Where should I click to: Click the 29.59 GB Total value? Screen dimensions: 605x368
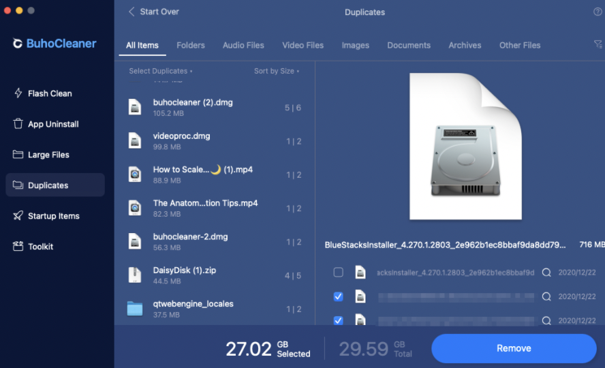[375, 349]
